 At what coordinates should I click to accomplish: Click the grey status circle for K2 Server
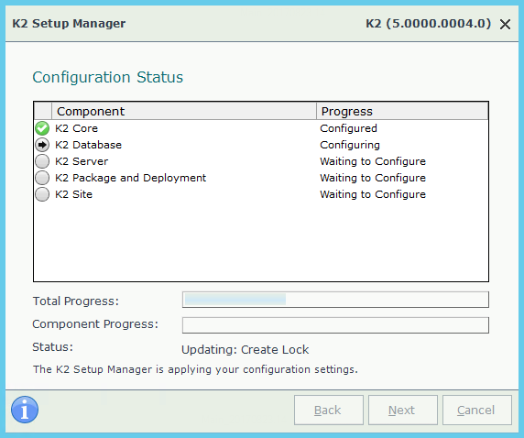(42, 161)
